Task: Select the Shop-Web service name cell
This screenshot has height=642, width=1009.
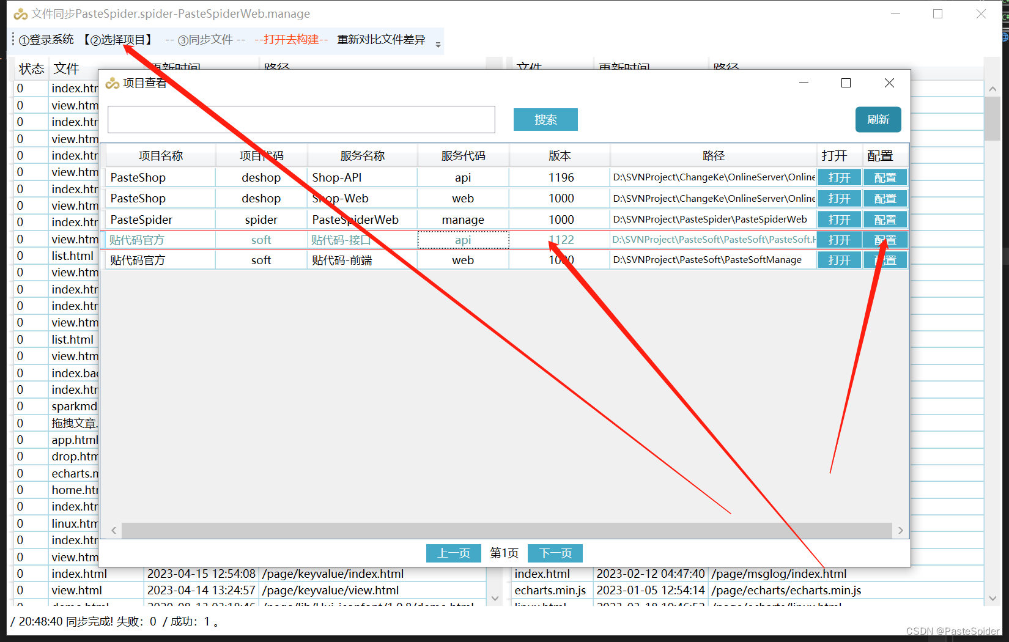Action: click(363, 199)
